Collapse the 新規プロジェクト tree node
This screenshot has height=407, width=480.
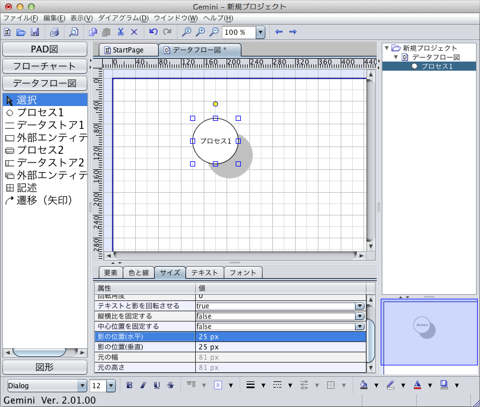[x=386, y=48]
